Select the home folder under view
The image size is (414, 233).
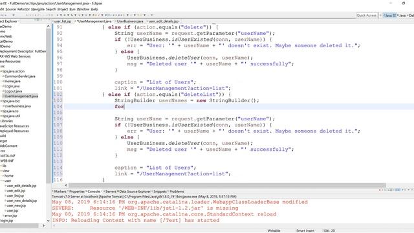click(x=8, y=176)
